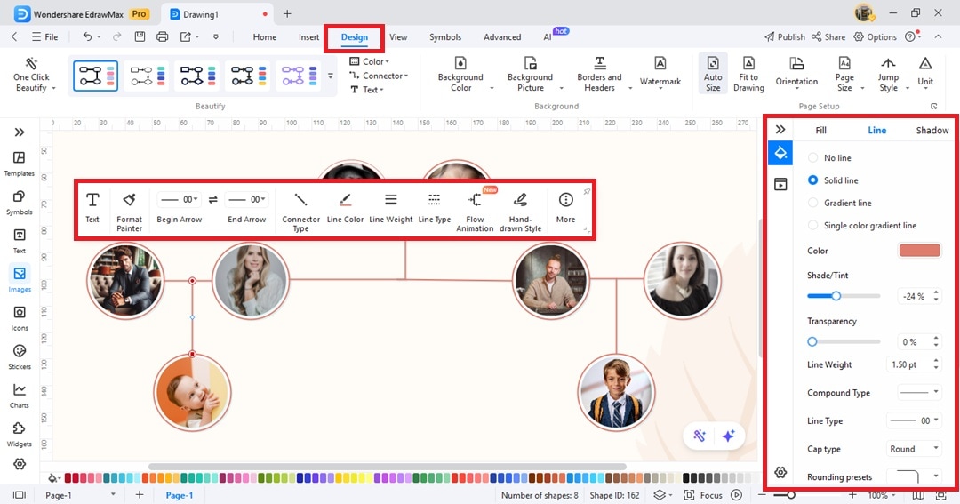Click the Shade/Tint slider handle
The image size is (960, 504).
pyautogui.click(x=836, y=296)
